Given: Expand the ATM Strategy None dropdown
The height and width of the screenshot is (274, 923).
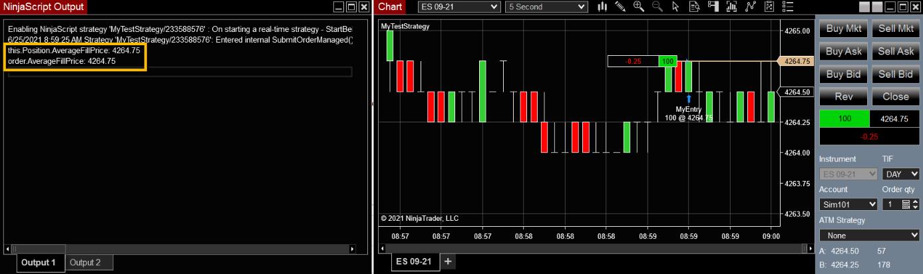Looking at the screenshot, I should point(869,235).
